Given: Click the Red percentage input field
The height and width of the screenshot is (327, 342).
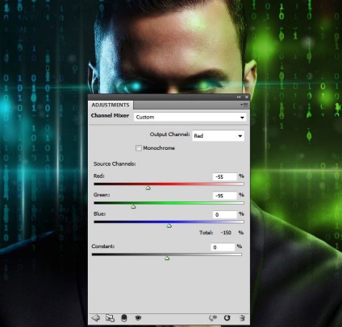Looking at the screenshot, I should coord(225,176).
